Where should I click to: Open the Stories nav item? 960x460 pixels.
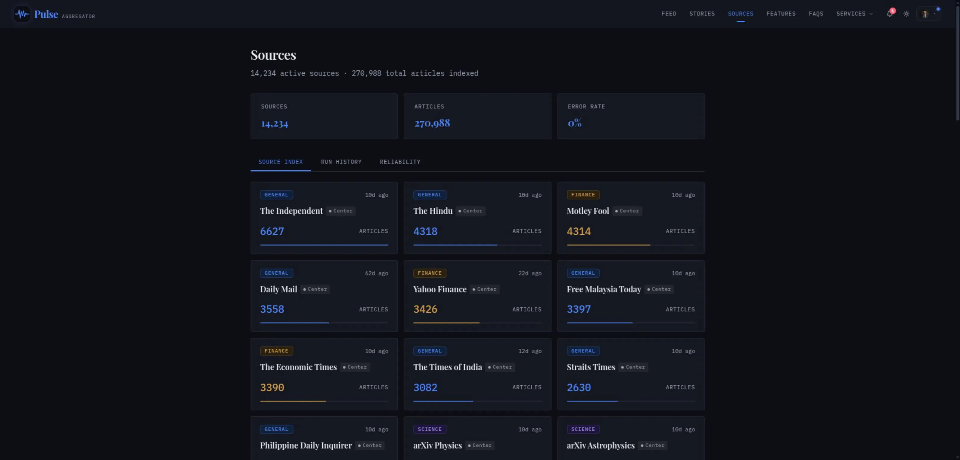[702, 14]
